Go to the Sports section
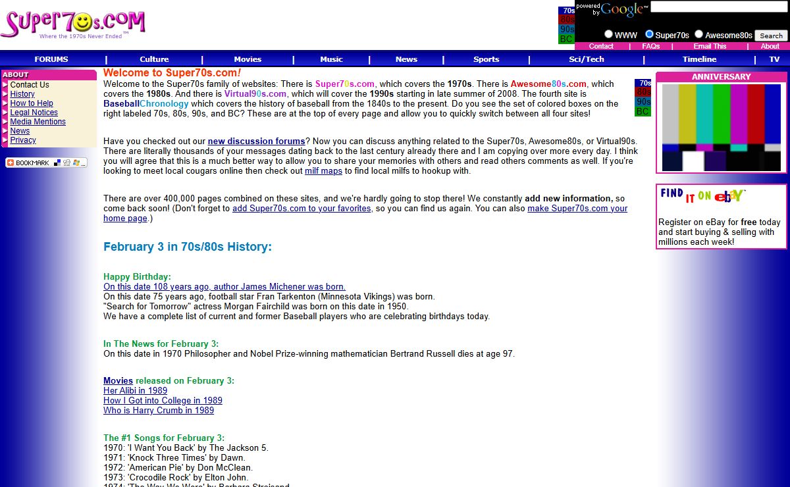Screen dimensions: 790x487 [486, 59]
